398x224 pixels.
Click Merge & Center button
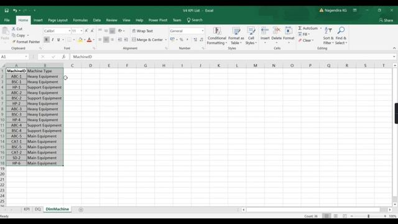coord(147,40)
